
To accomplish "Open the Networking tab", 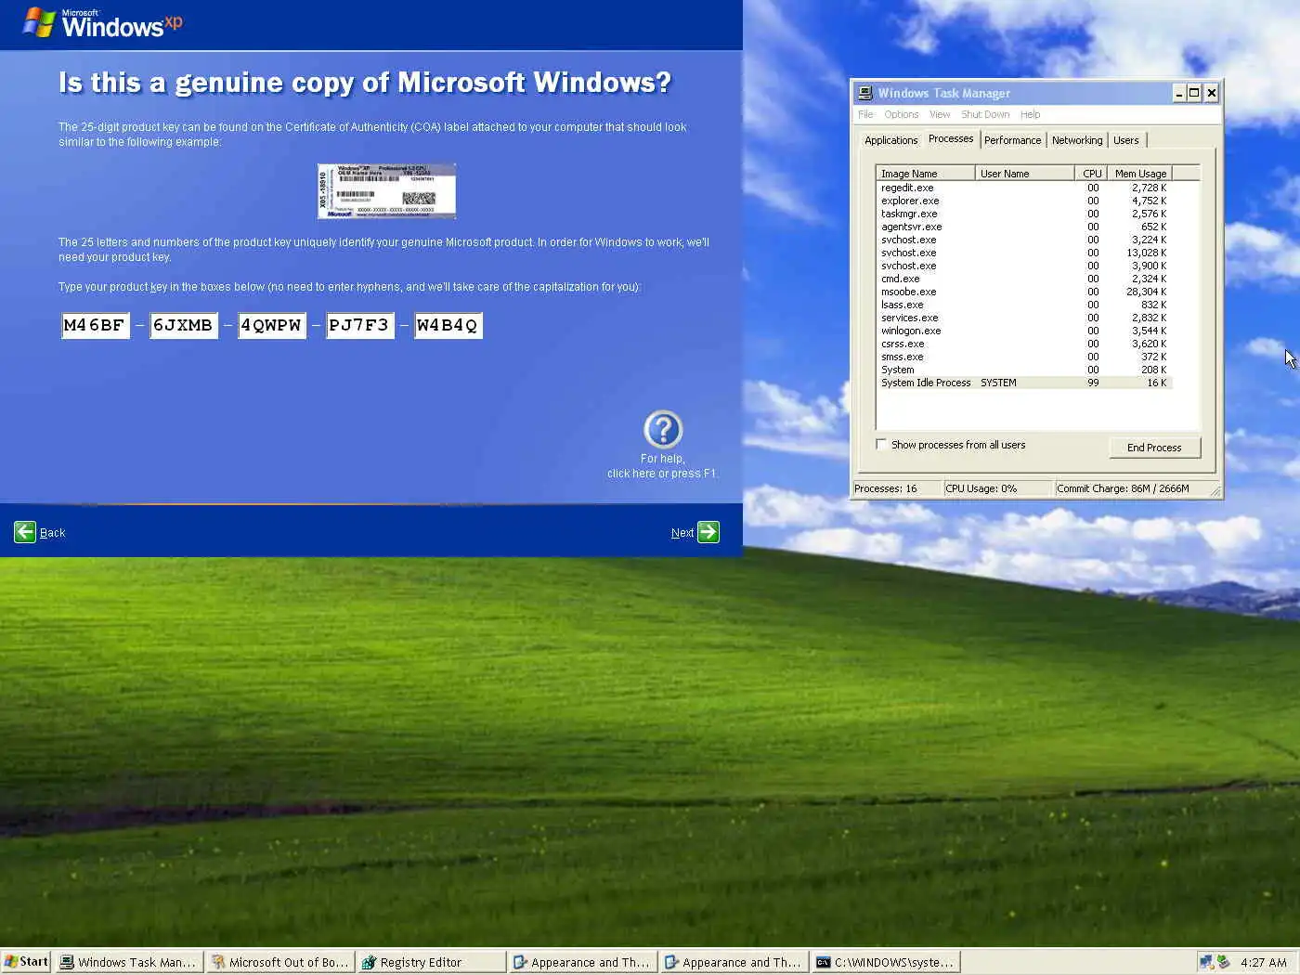I will click(1077, 140).
